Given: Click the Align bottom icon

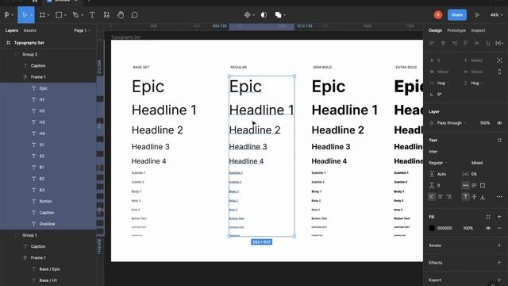Looking at the screenshot, I should 488,43.
